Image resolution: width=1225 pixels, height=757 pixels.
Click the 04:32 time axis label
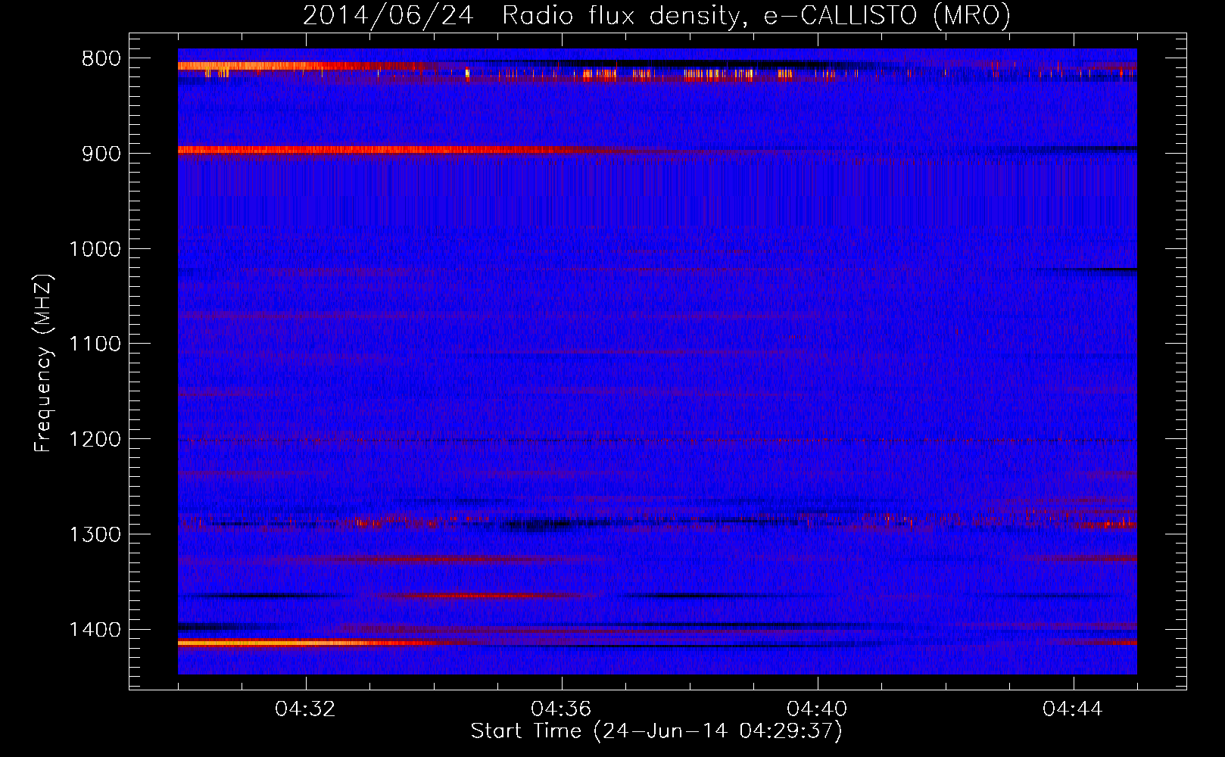click(x=306, y=709)
